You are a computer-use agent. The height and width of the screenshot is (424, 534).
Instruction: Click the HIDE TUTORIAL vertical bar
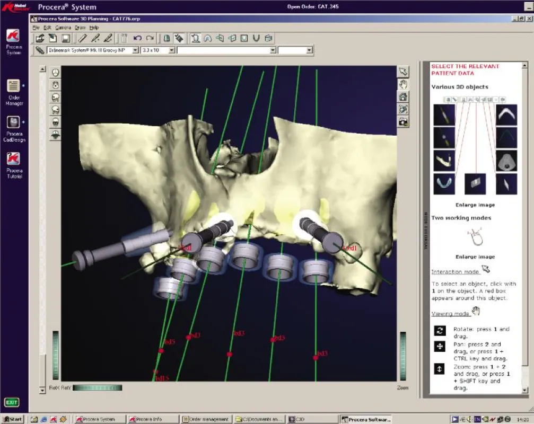click(426, 231)
